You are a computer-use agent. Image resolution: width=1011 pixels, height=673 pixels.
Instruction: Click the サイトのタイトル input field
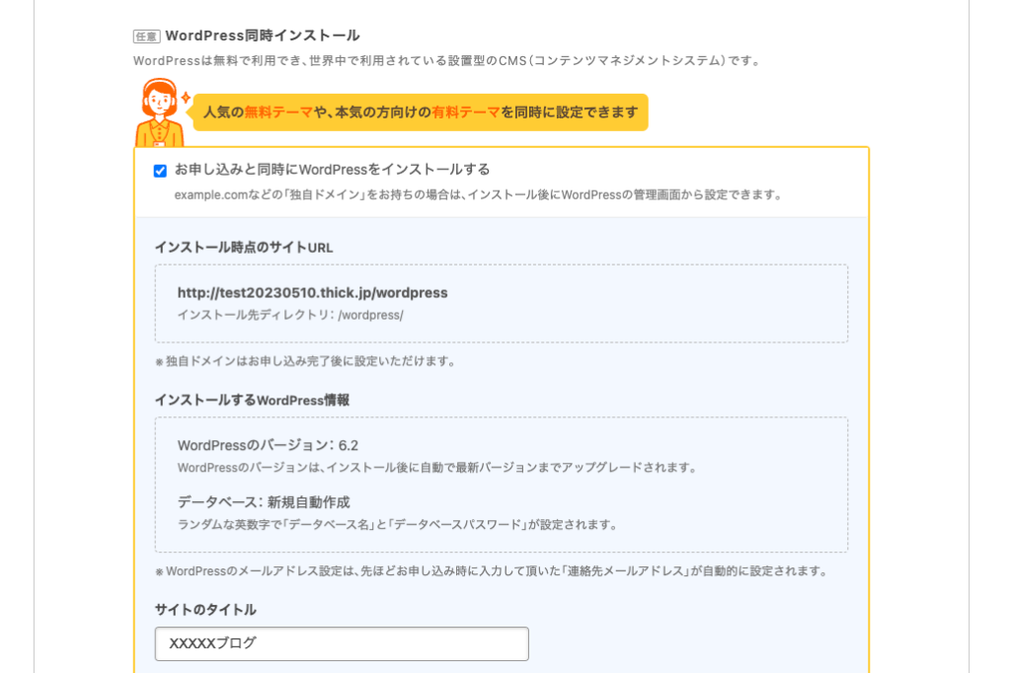click(342, 643)
